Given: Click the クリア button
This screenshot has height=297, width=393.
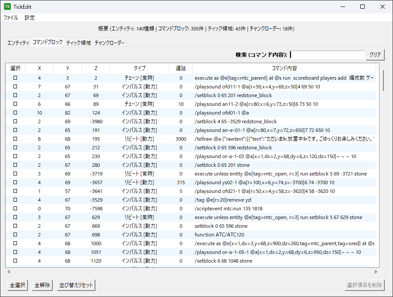Looking at the screenshot, I should click(x=375, y=54).
